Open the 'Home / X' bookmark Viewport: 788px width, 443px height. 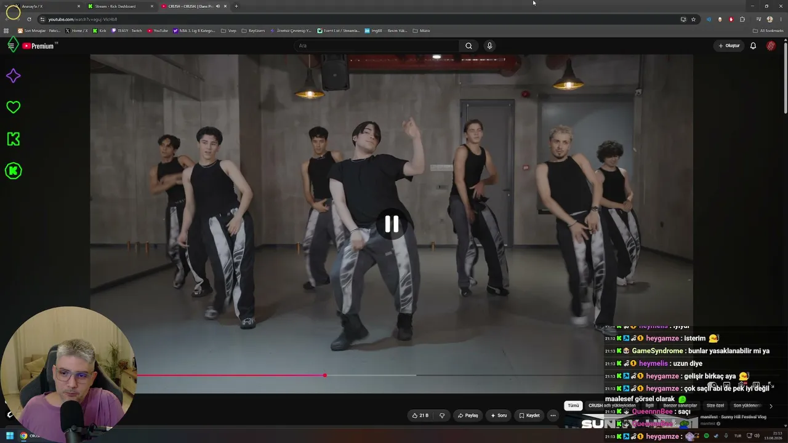click(76, 30)
